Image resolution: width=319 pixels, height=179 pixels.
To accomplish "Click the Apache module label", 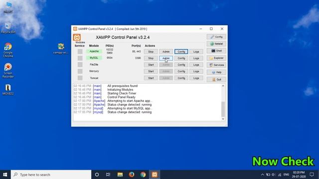I will [x=94, y=51].
